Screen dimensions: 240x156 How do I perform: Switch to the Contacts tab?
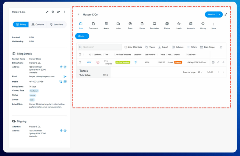click(x=38, y=25)
